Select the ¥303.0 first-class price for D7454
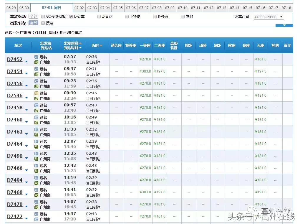This screenshot has width=300, height=224. [x=145, y=71]
